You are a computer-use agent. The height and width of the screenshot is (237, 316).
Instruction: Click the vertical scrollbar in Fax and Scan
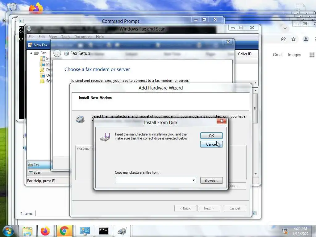pyautogui.click(x=255, y=108)
